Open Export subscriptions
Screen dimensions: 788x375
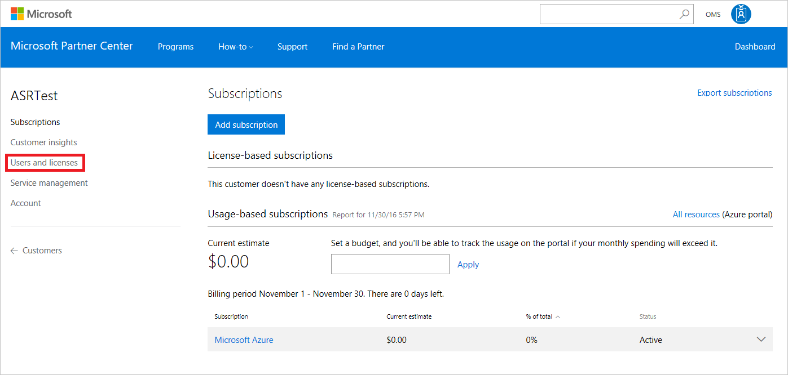coord(734,92)
